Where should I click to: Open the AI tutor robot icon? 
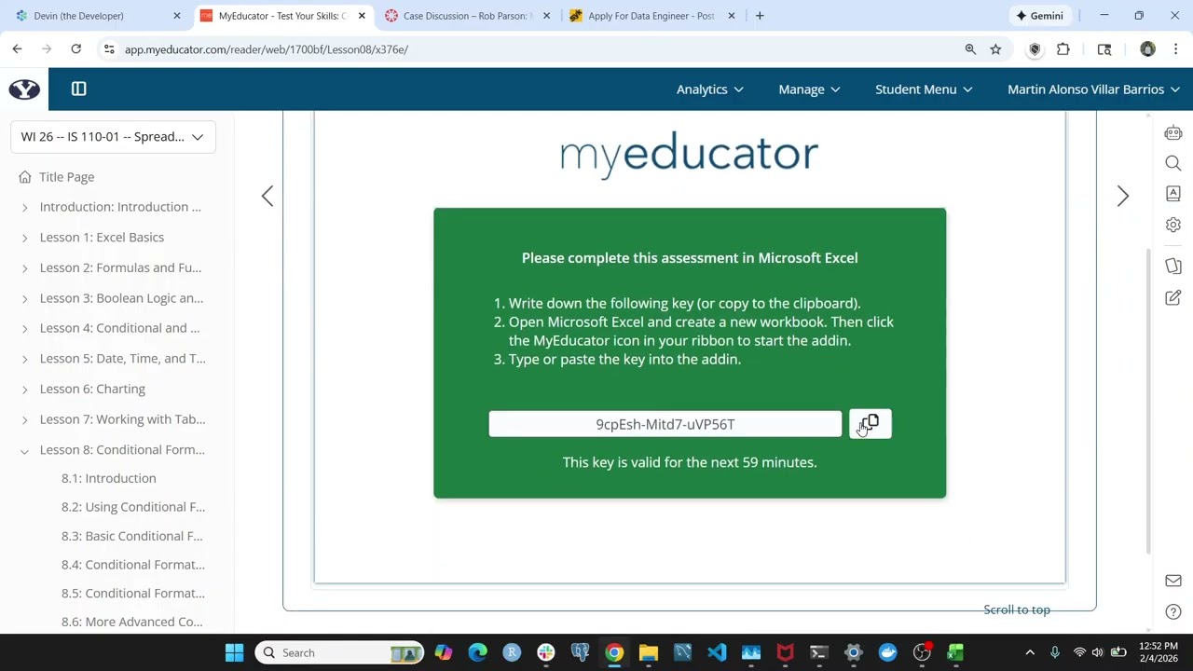(x=1173, y=133)
